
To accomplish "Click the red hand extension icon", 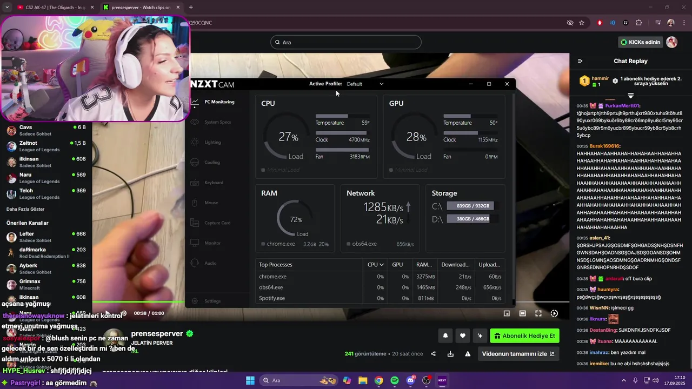I will pyautogui.click(x=600, y=23).
